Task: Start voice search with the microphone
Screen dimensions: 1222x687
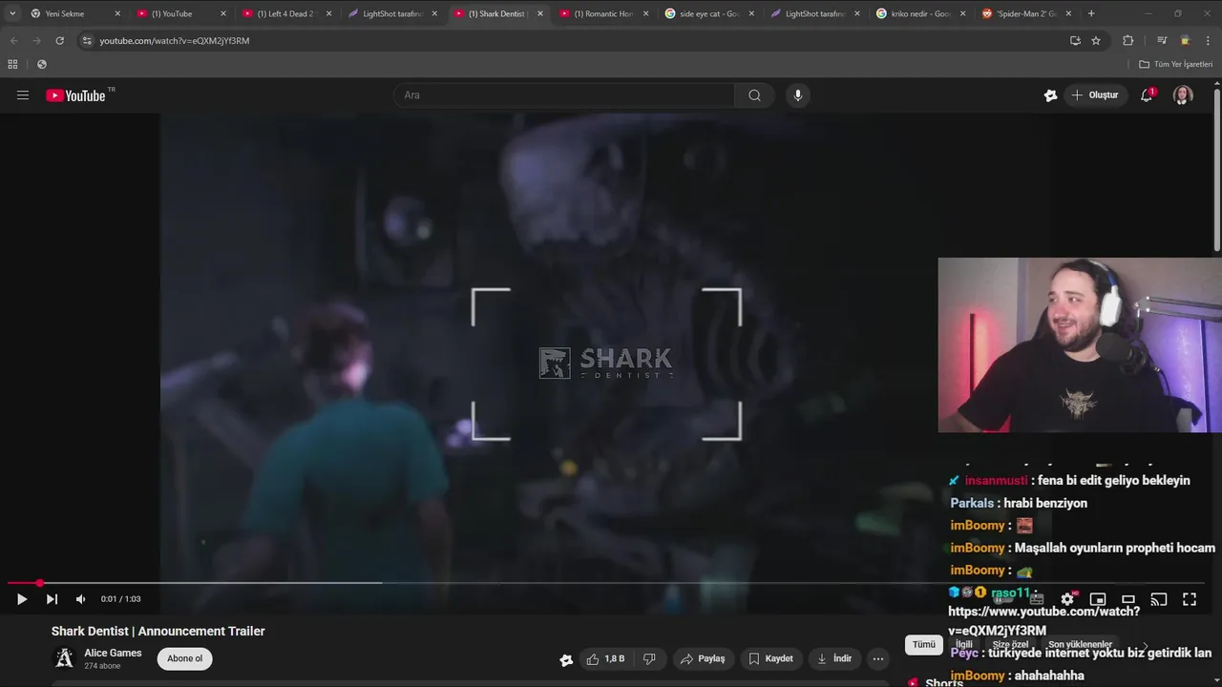Action: click(x=798, y=95)
